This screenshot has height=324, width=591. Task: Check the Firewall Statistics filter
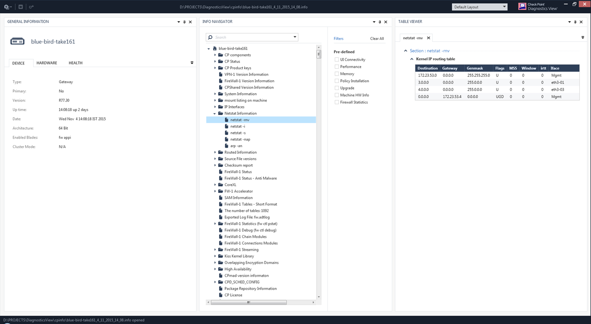pyautogui.click(x=337, y=102)
